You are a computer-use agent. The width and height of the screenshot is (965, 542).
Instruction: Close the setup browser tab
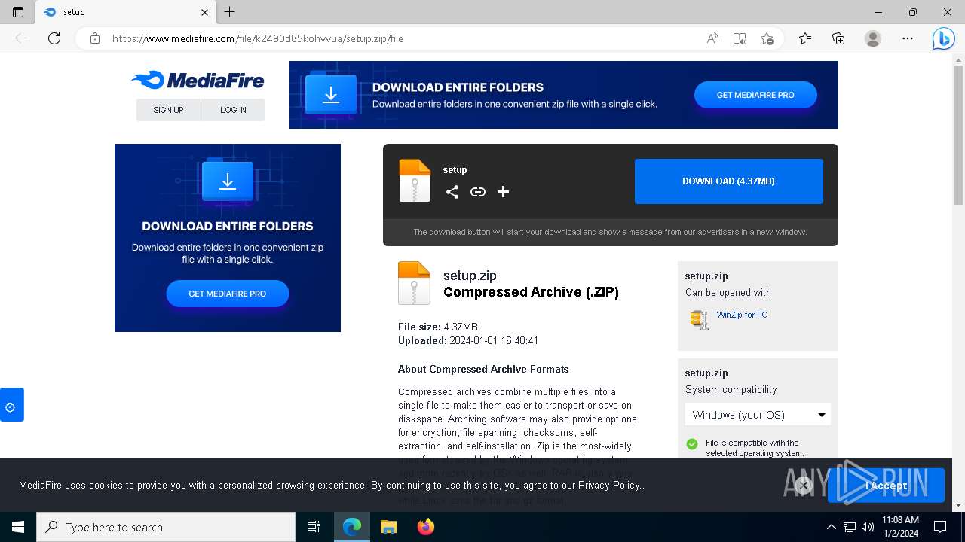coord(204,12)
